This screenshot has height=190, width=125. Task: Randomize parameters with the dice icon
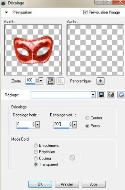111,95
